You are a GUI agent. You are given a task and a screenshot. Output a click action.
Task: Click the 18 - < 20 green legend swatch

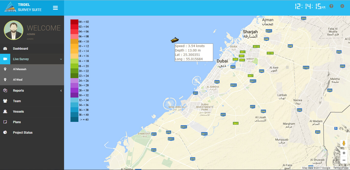74,66
